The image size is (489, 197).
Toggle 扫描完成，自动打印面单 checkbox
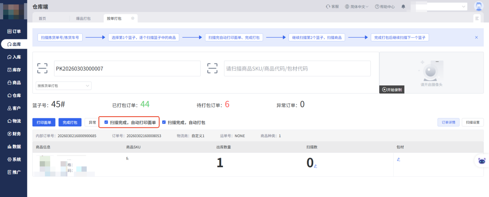106,122
